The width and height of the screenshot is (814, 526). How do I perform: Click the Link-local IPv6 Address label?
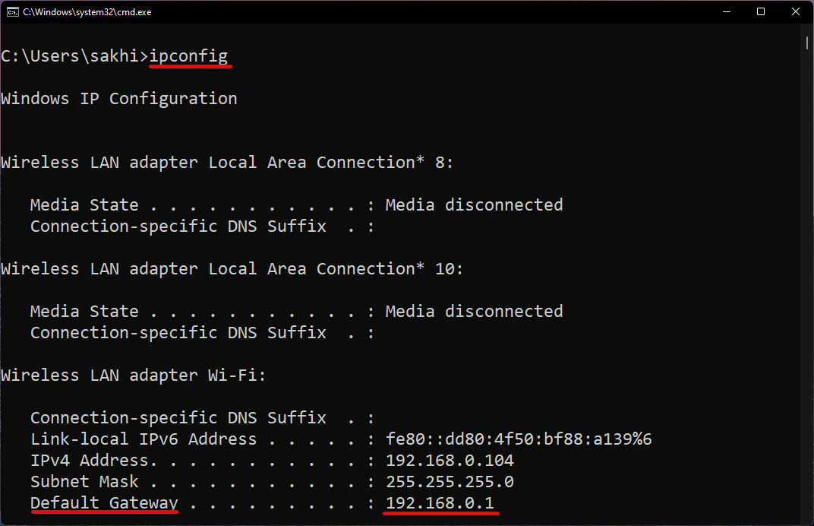(x=144, y=439)
